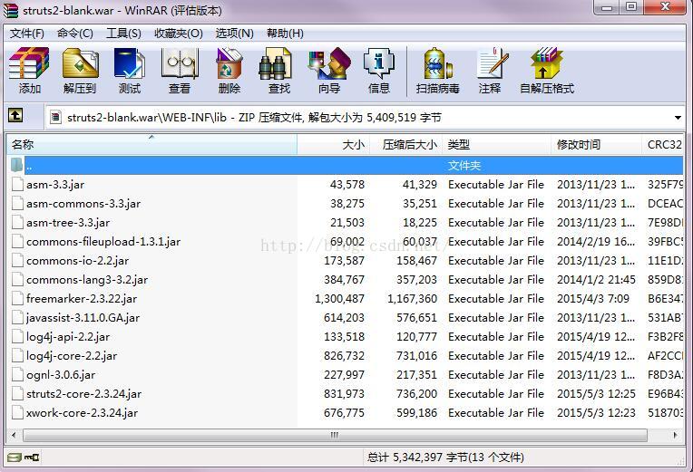Click the scroll right arrow
This screenshot has width=693, height=472.
coord(676,435)
